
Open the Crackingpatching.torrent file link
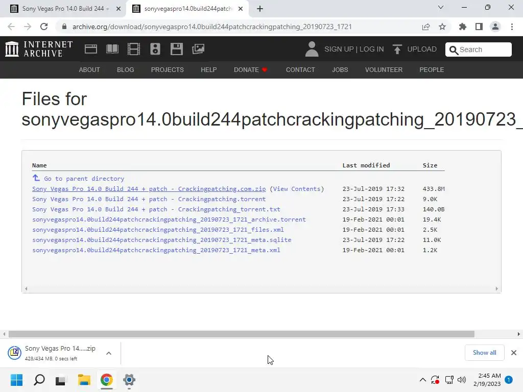coord(149,199)
